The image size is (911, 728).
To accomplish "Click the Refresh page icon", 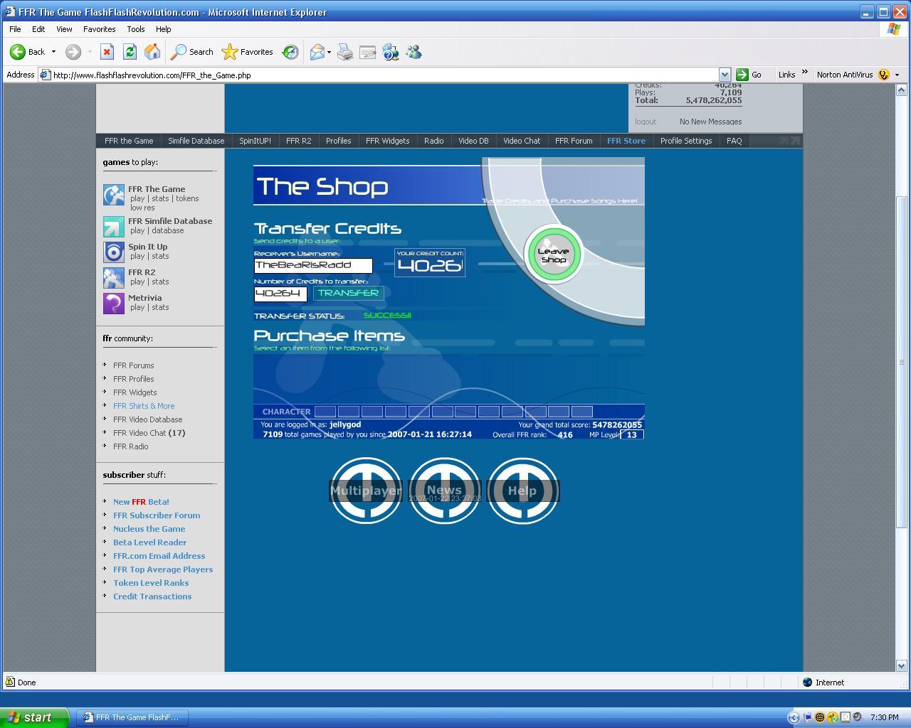I will click(130, 52).
